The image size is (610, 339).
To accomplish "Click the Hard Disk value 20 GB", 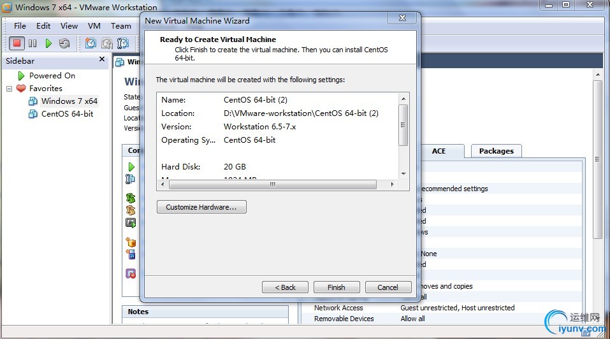I will pos(235,167).
